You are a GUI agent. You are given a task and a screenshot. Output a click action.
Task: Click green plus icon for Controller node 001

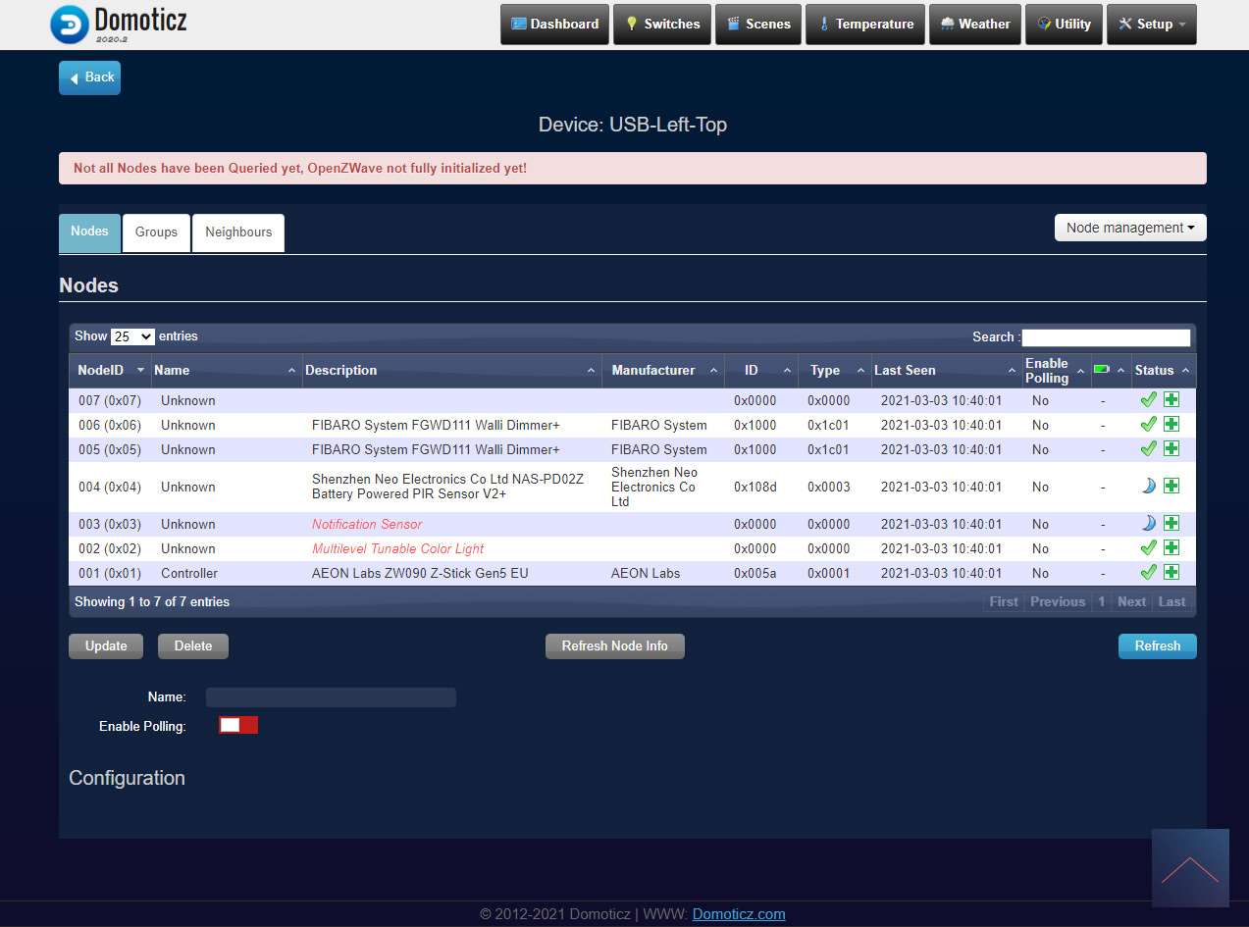(x=1171, y=573)
